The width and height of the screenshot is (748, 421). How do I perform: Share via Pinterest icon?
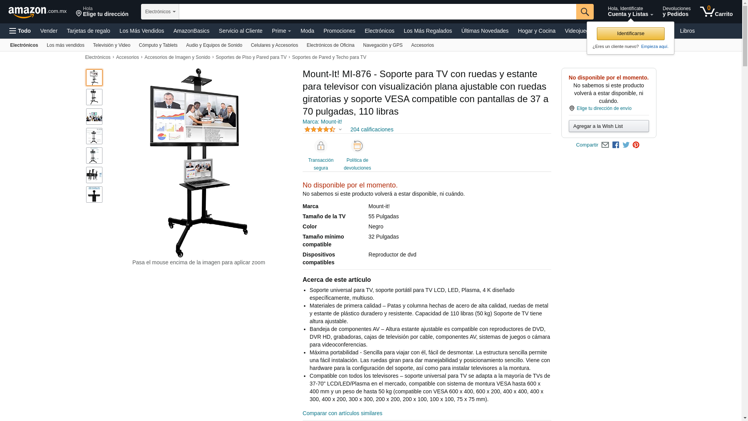636,145
